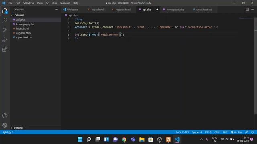
Task: Open the Manage gear icon
Action: 5,125
